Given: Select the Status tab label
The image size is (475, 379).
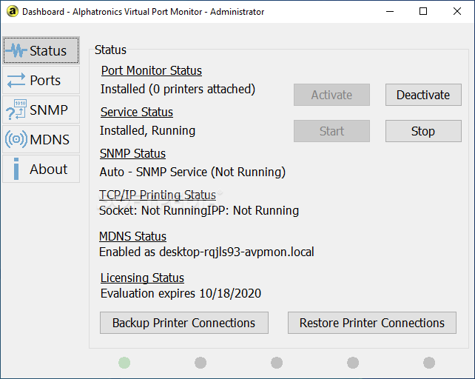Looking at the screenshot, I should pos(48,50).
